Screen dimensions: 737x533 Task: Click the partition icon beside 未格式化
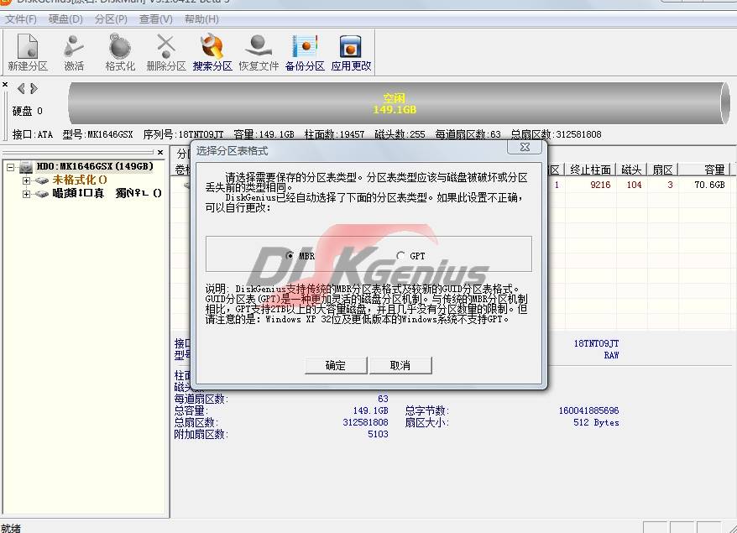point(42,180)
